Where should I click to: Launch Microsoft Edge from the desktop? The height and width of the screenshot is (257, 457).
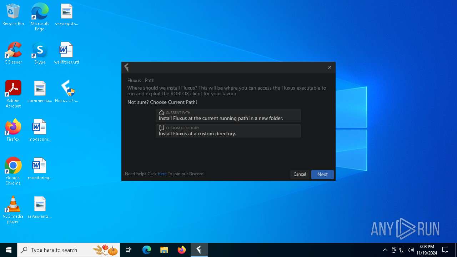pos(40,17)
